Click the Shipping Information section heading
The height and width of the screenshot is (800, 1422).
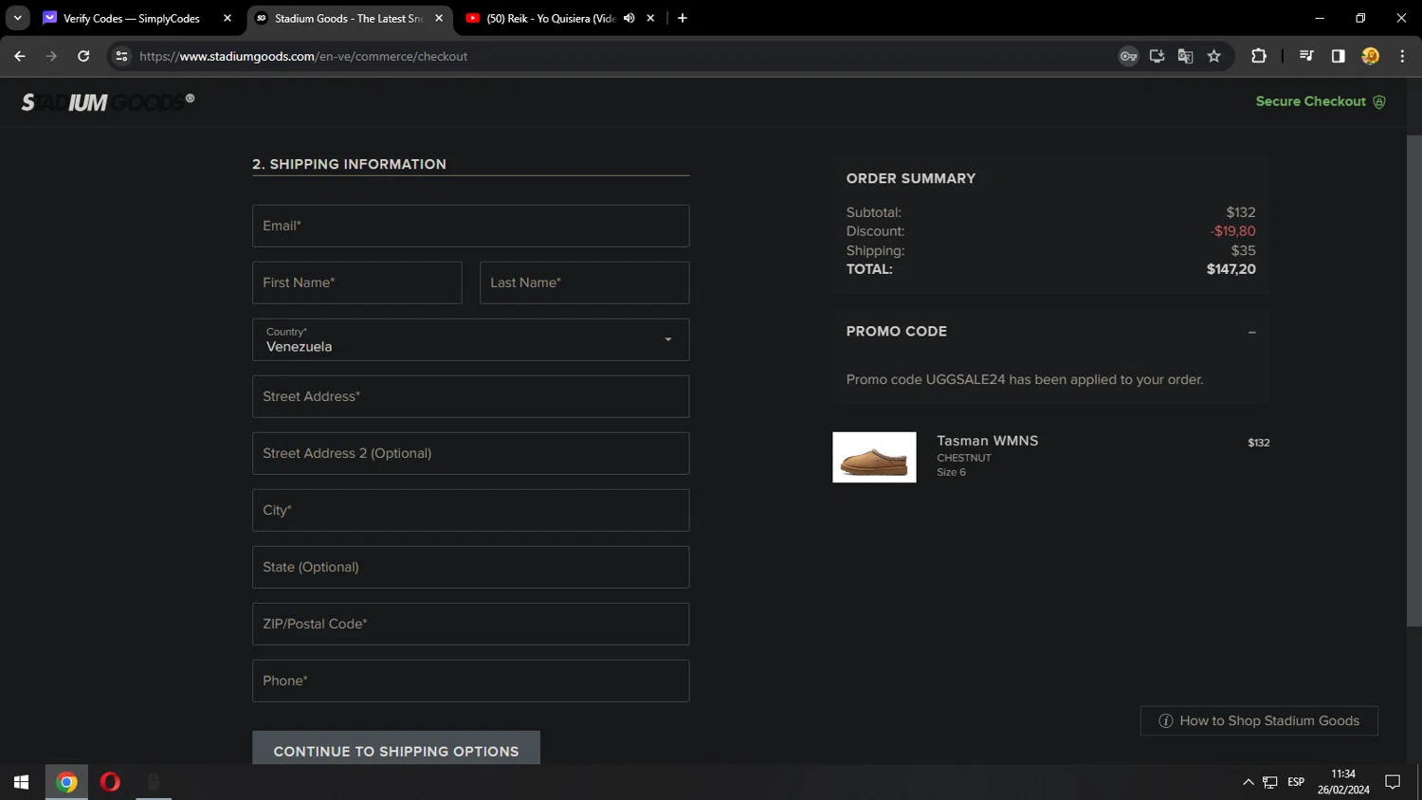[x=349, y=164]
